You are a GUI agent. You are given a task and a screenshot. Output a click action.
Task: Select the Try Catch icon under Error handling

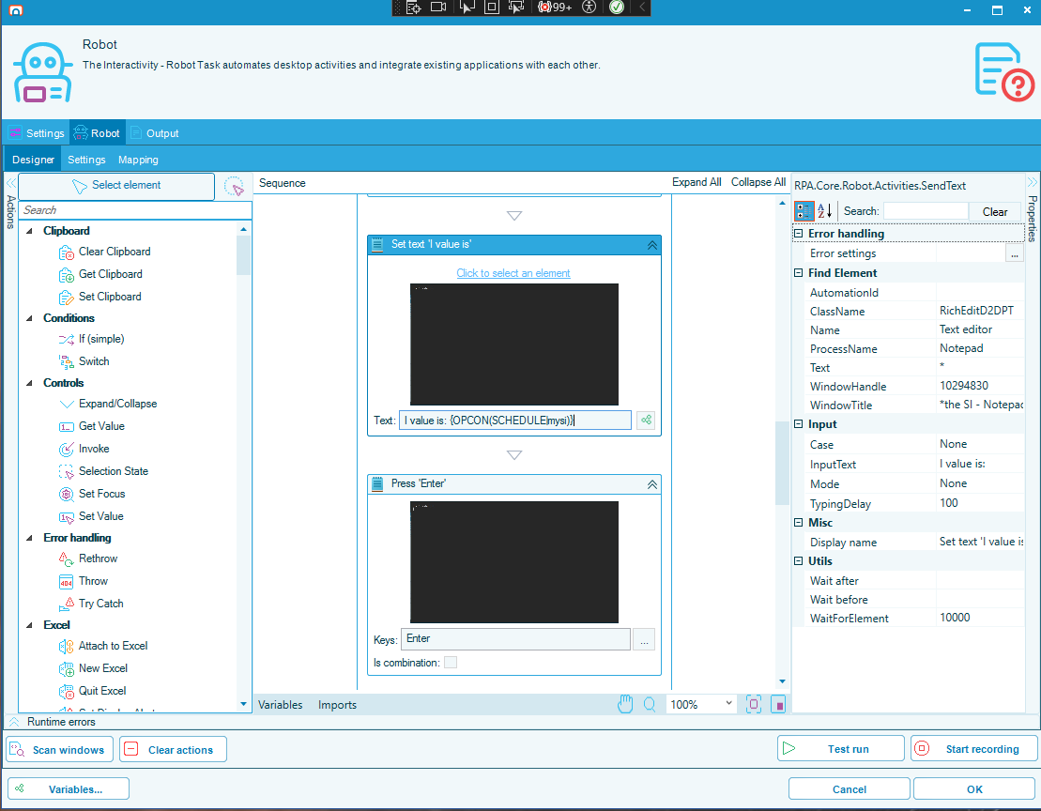pos(67,603)
